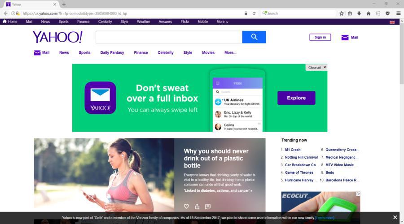Select Daily Fantasy in the navigation row
Image resolution: width=404 pixels, height=224 pixels.
[112, 52]
